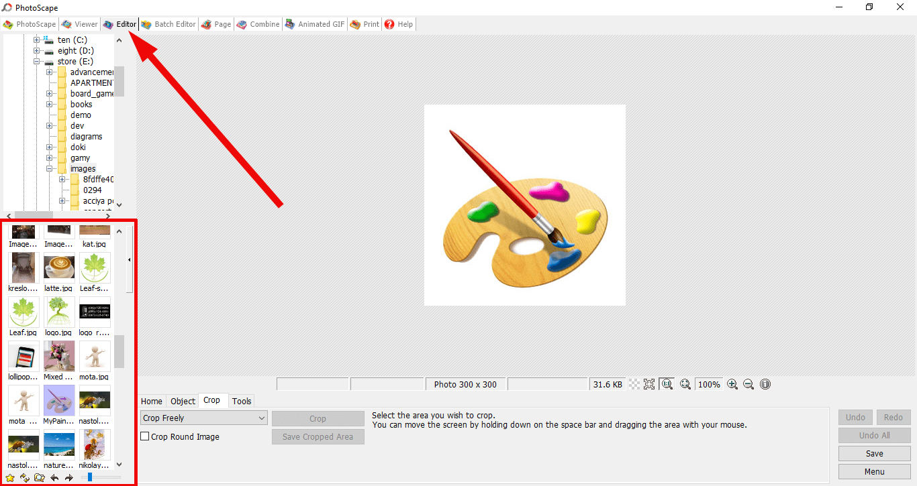This screenshot has height=486, width=917.
Task: Select the latte.jpg thumbnail
Action: click(x=59, y=268)
